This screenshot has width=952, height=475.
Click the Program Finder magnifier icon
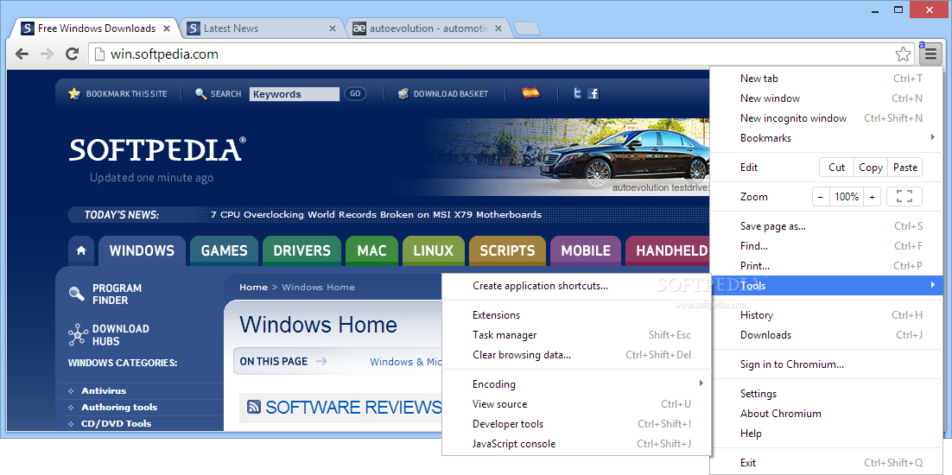(x=77, y=294)
